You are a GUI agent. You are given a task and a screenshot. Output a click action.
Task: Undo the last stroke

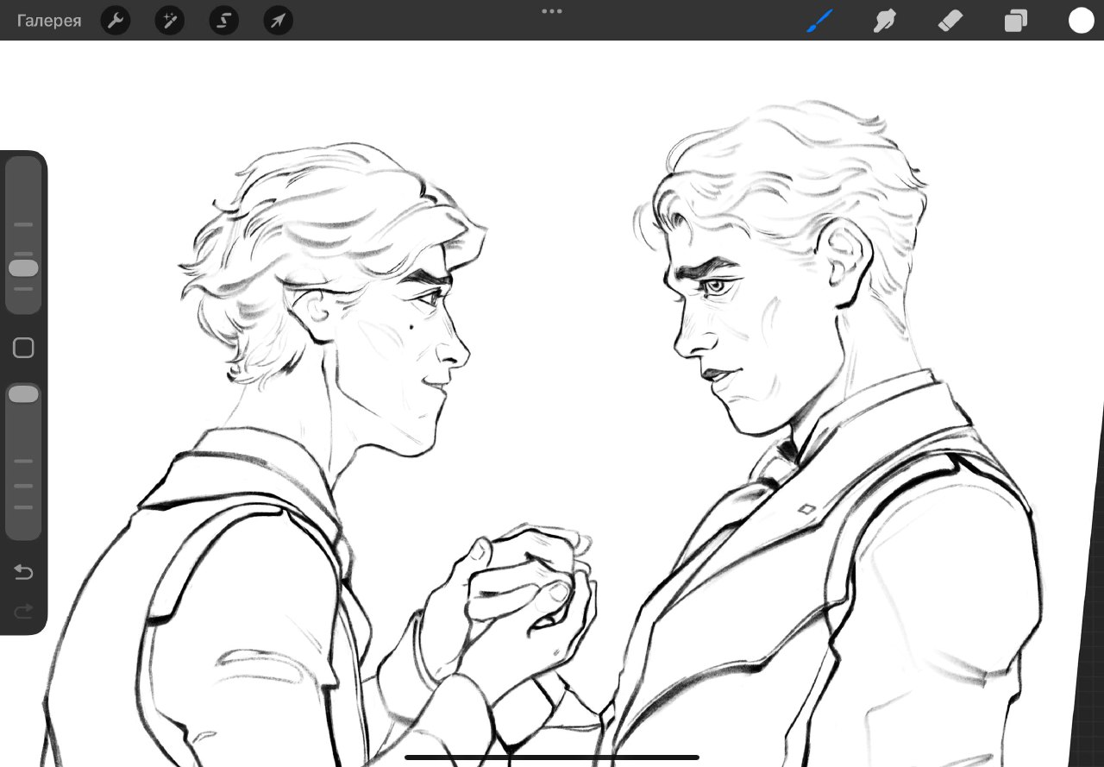coord(23,573)
